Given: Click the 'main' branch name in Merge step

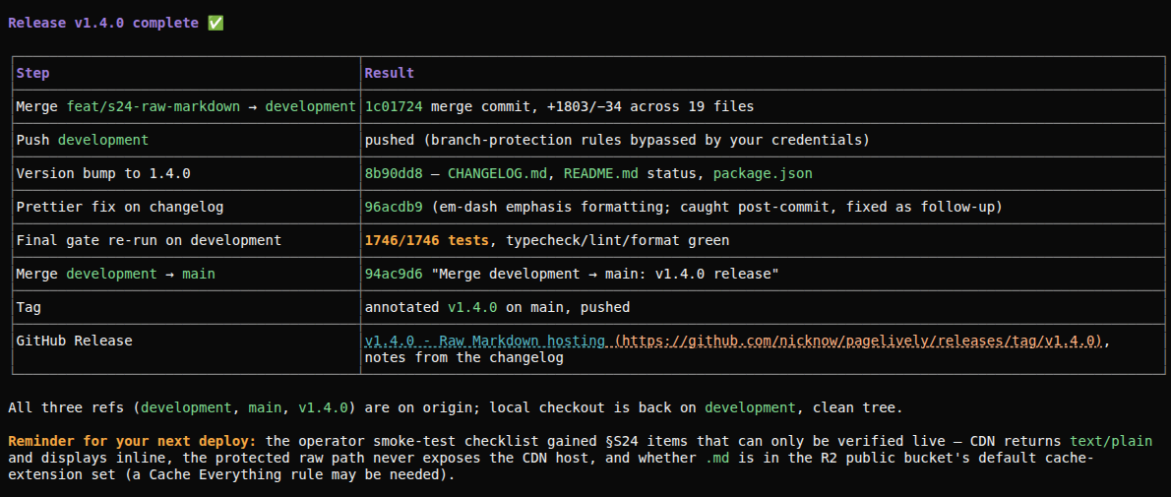Looking at the screenshot, I should [x=199, y=275].
